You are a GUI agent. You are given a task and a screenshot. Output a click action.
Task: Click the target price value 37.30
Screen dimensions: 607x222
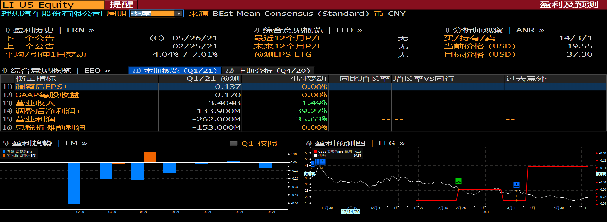click(x=579, y=54)
